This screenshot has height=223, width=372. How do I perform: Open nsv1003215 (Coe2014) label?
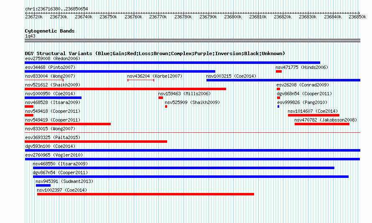click(231, 76)
